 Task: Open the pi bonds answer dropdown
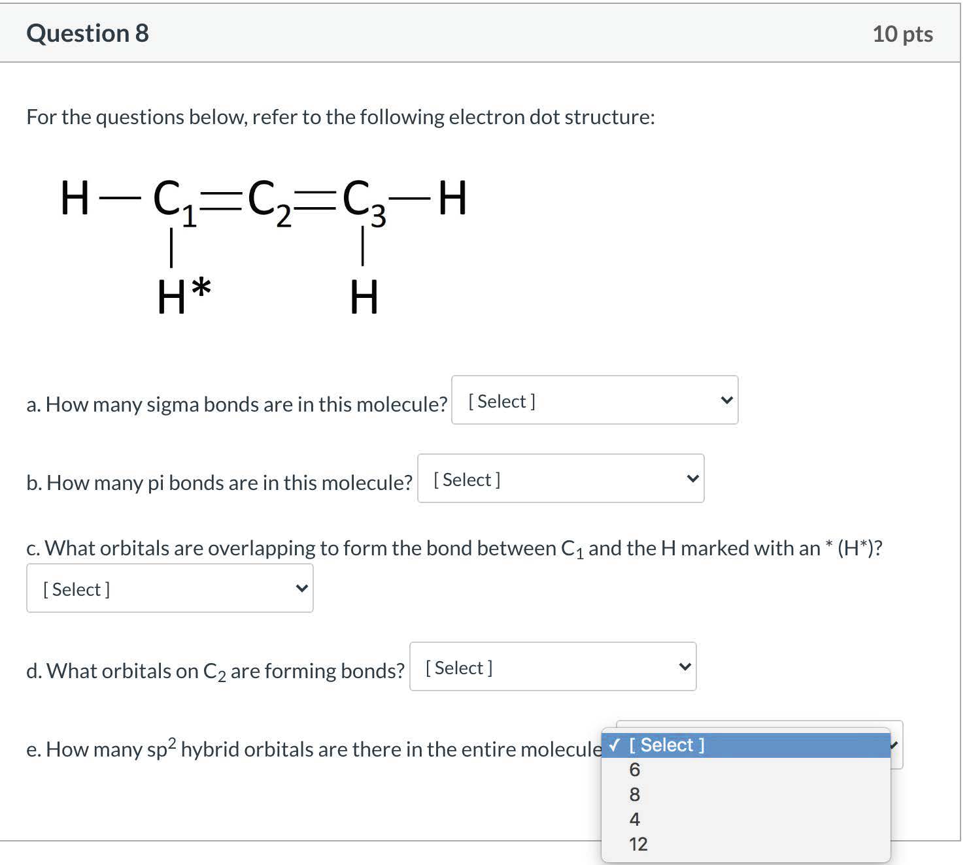pos(560,479)
